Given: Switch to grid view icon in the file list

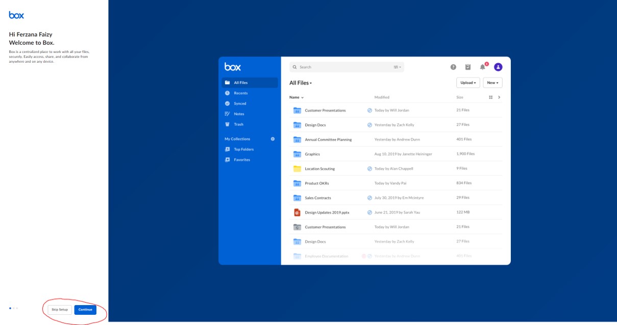Looking at the screenshot, I should click(x=490, y=97).
